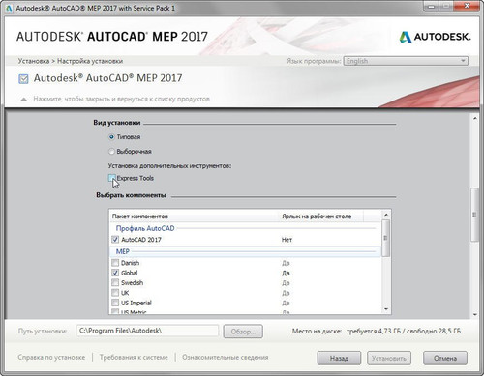Select the Выборочная installation radio button
The width and height of the screenshot is (484, 376).
111,152
